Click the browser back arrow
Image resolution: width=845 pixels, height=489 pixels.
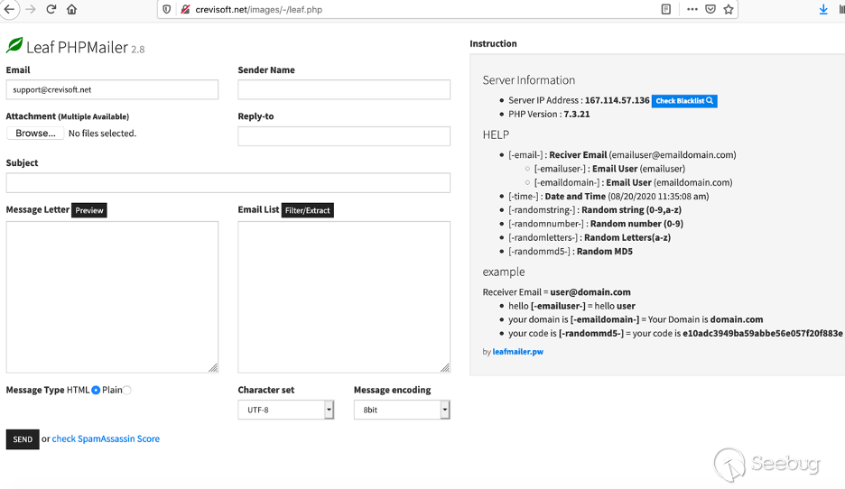[9, 9]
